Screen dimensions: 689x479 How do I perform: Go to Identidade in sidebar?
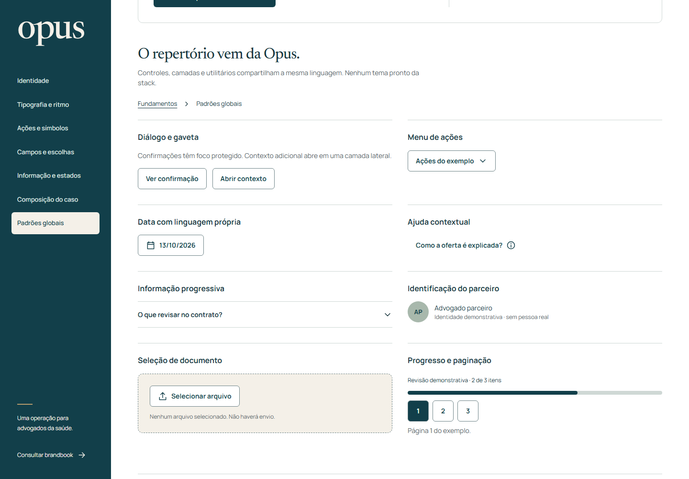[56, 81]
